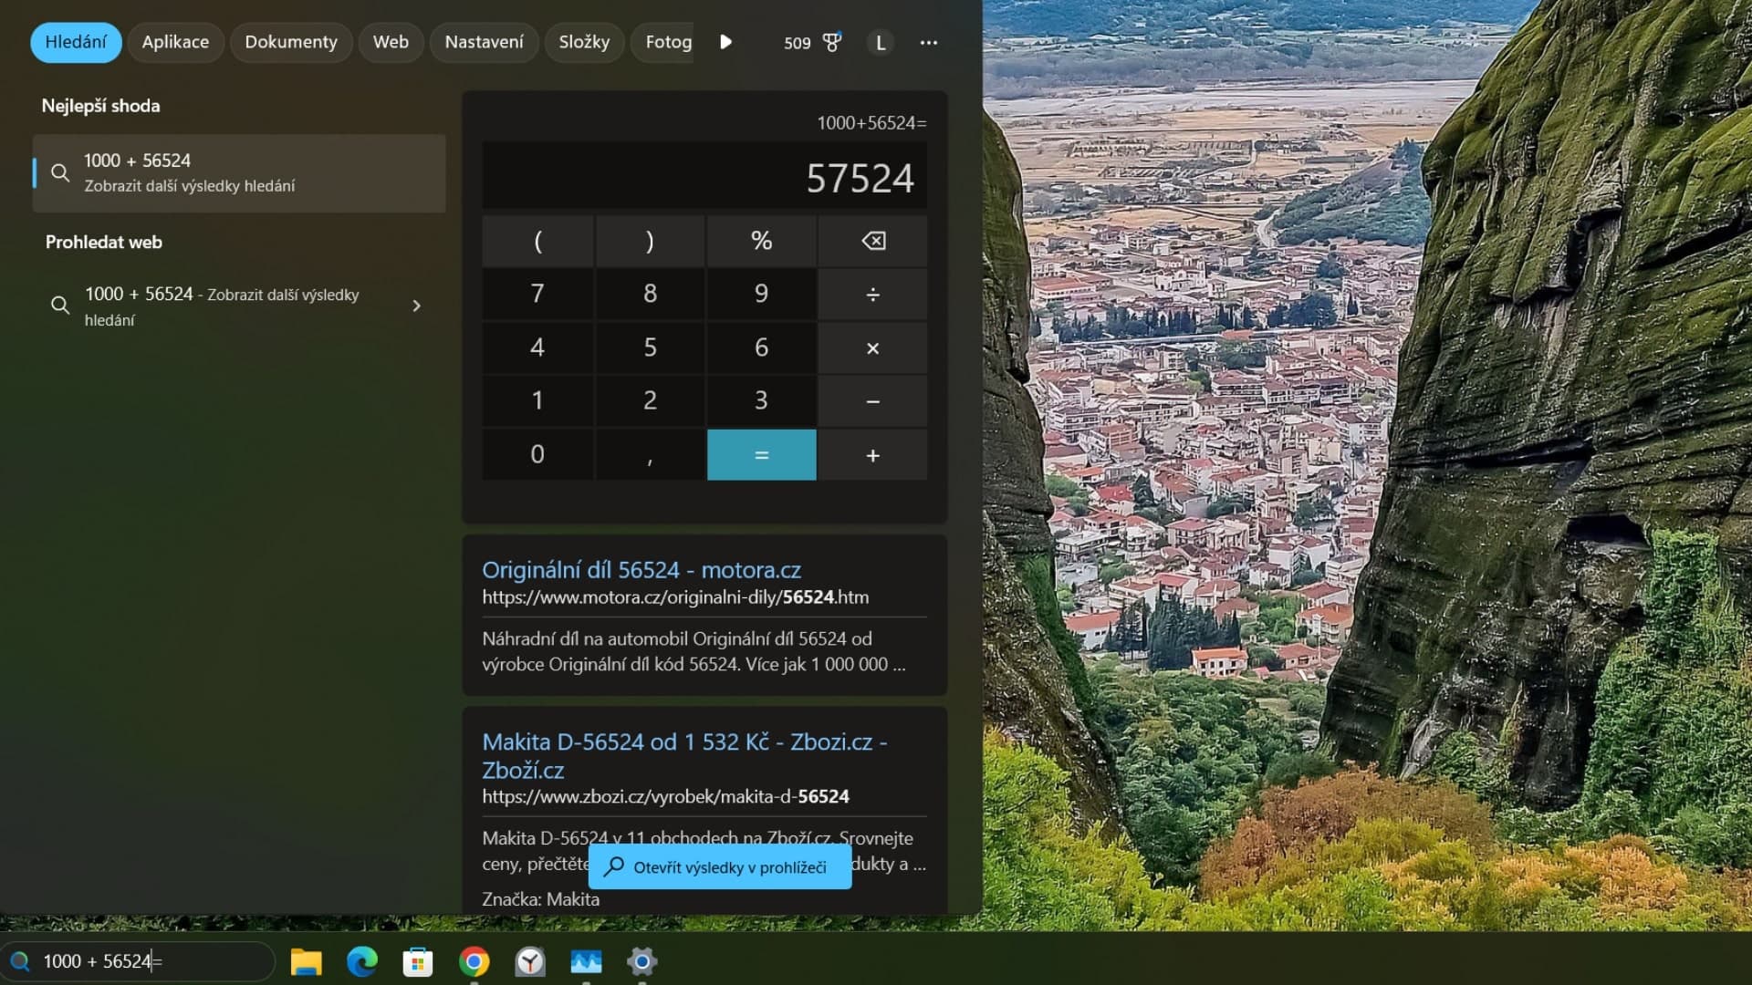Image resolution: width=1752 pixels, height=985 pixels.
Task: Select best match 1000 + 56524 result
Action: pos(239,173)
